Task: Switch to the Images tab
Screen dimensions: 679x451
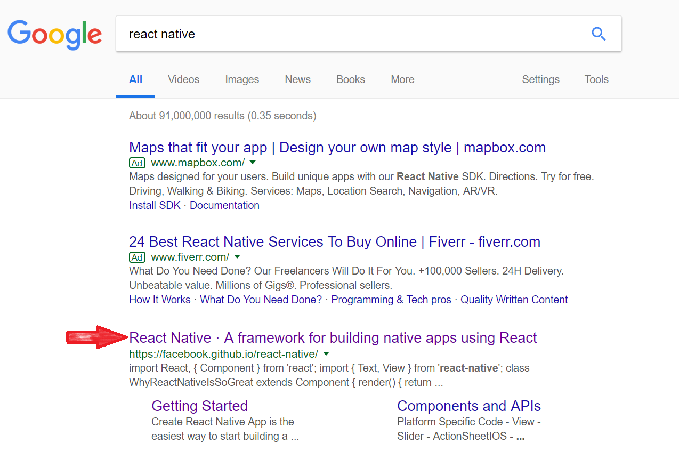Action: pos(241,79)
